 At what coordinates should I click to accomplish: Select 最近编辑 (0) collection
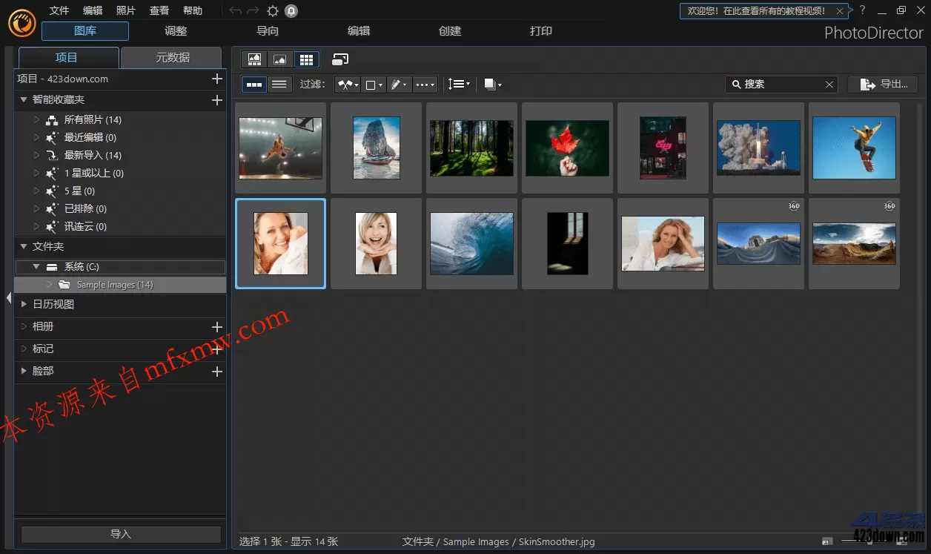click(90, 137)
